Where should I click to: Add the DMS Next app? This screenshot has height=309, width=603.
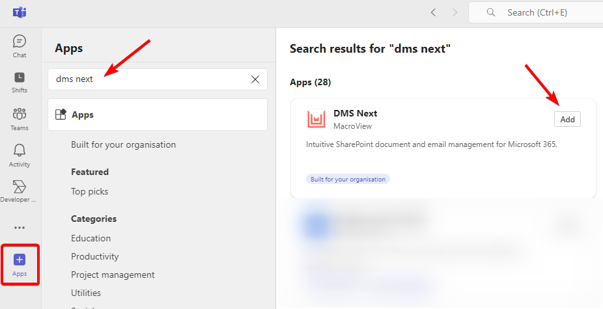(x=567, y=119)
